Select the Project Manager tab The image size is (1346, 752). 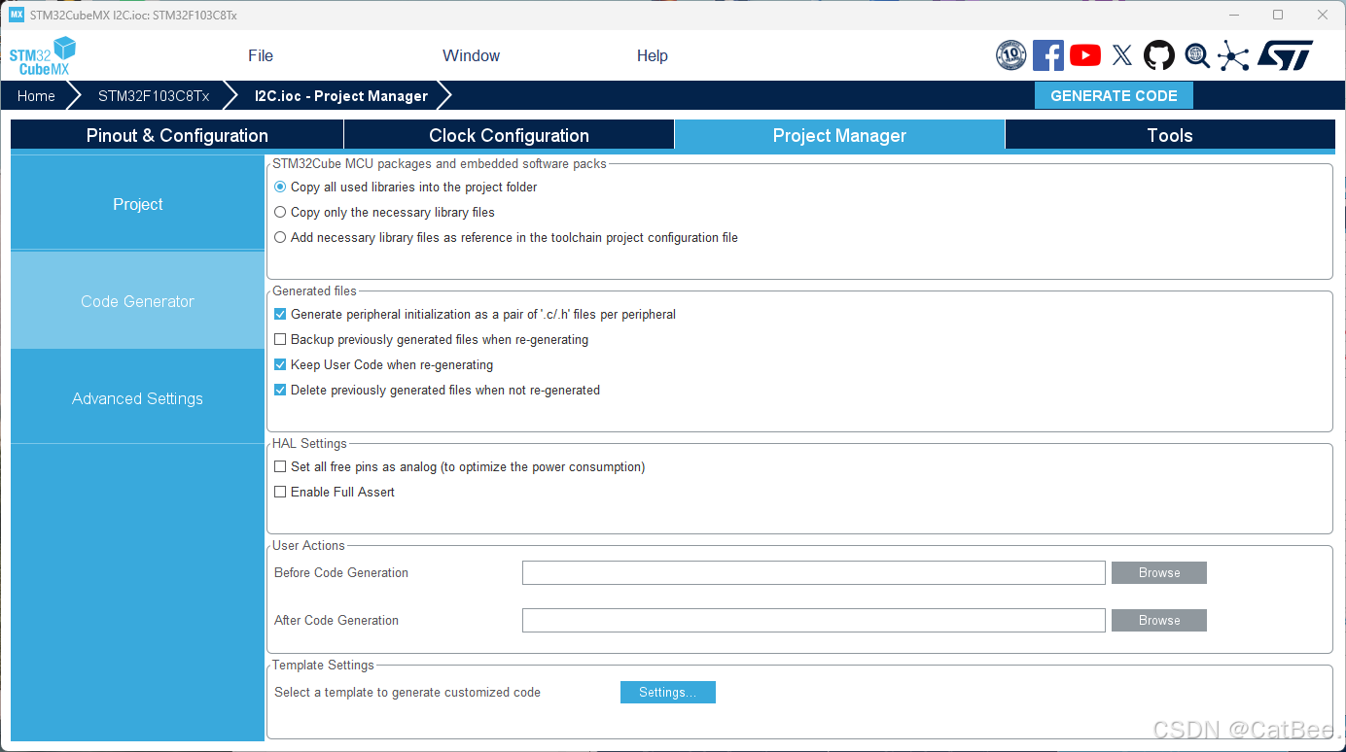coord(839,135)
